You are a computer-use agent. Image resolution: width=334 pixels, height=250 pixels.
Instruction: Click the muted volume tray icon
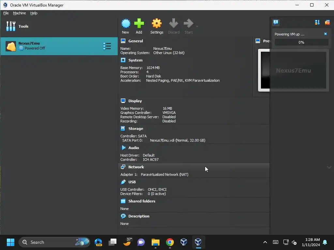(x=294, y=242)
